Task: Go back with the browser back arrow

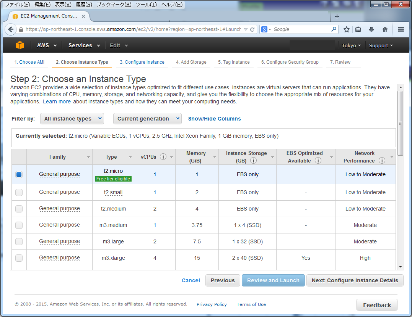Action: coord(11,29)
